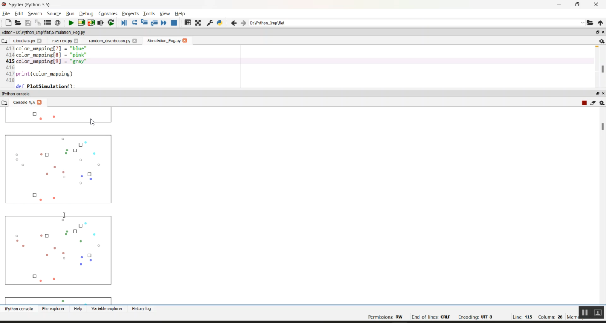Change to the parent directory
Screen dimensions: 606x323
tap(600, 23)
